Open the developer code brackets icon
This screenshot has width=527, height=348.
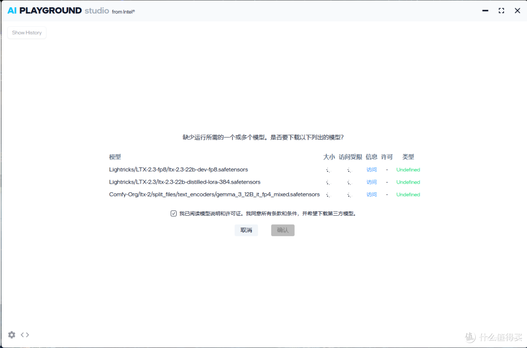[25, 335]
